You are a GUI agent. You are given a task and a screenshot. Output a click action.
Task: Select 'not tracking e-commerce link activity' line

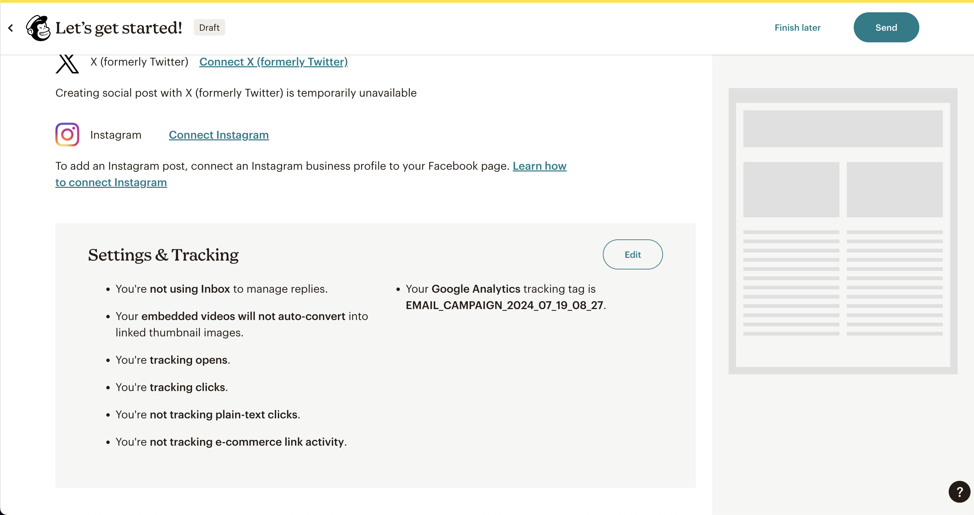231,442
